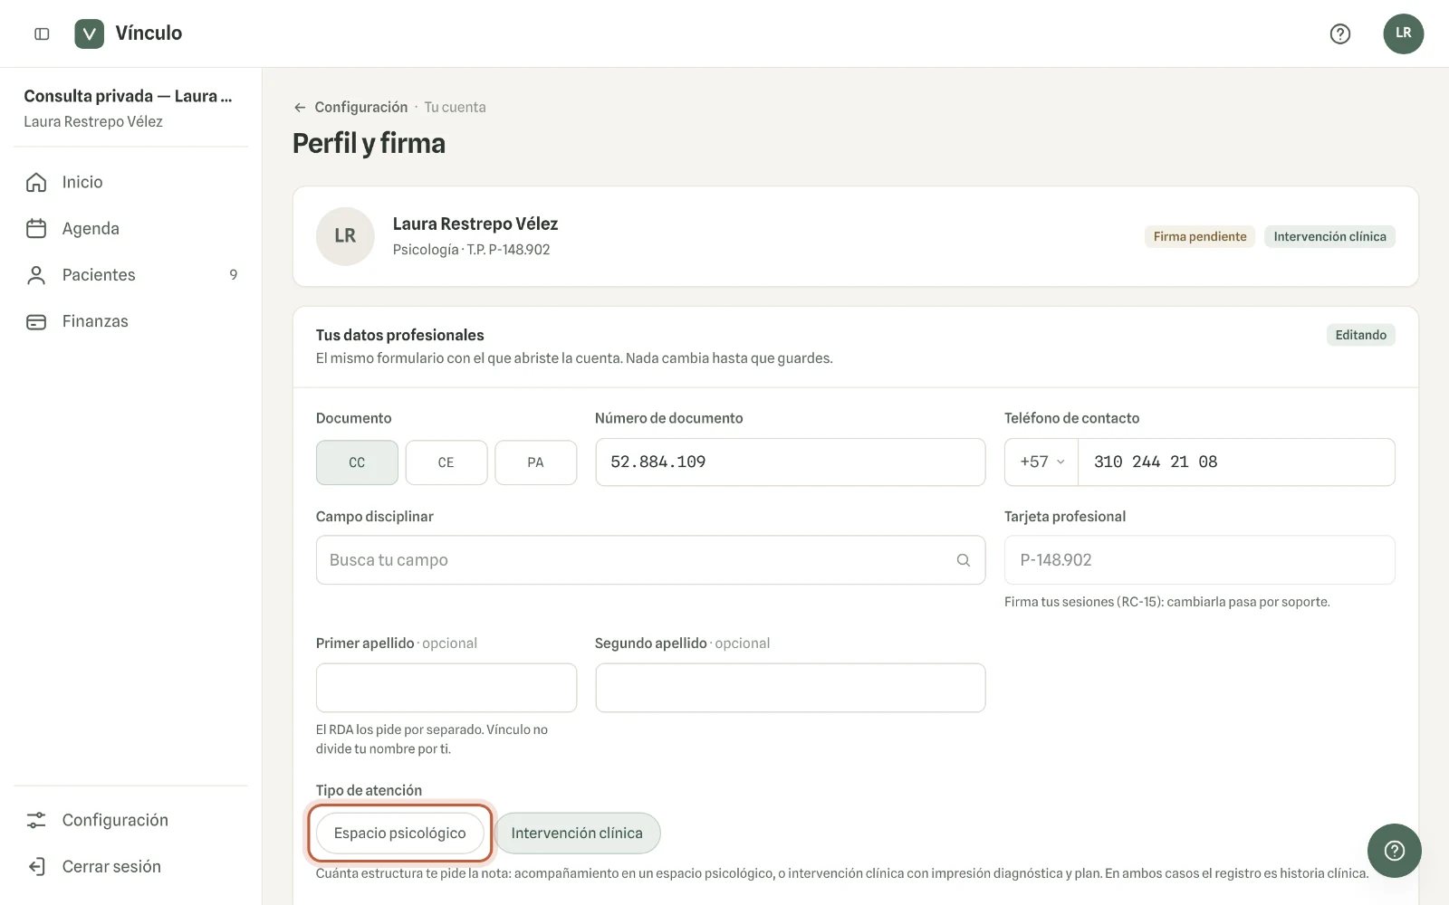Click the search icon in Campo disciplinar
The image size is (1449, 905).
(x=964, y=560)
